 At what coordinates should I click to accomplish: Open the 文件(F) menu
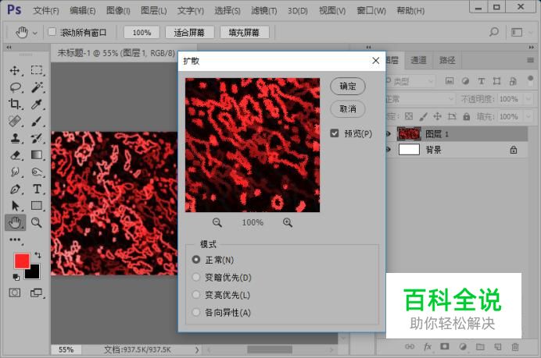[46, 11]
